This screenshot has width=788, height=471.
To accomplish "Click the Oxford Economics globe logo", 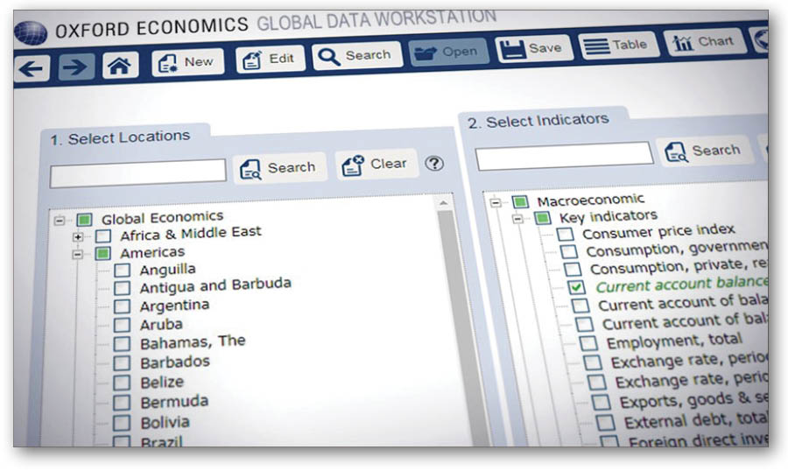I will [31, 32].
